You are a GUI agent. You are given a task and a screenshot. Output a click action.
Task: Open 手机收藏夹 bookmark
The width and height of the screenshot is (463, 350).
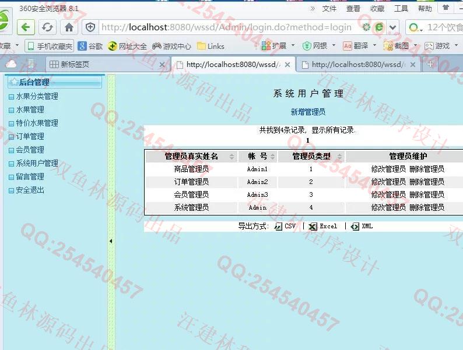[50, 46]
